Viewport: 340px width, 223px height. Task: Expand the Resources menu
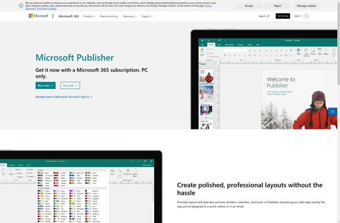tap(130, 16)
